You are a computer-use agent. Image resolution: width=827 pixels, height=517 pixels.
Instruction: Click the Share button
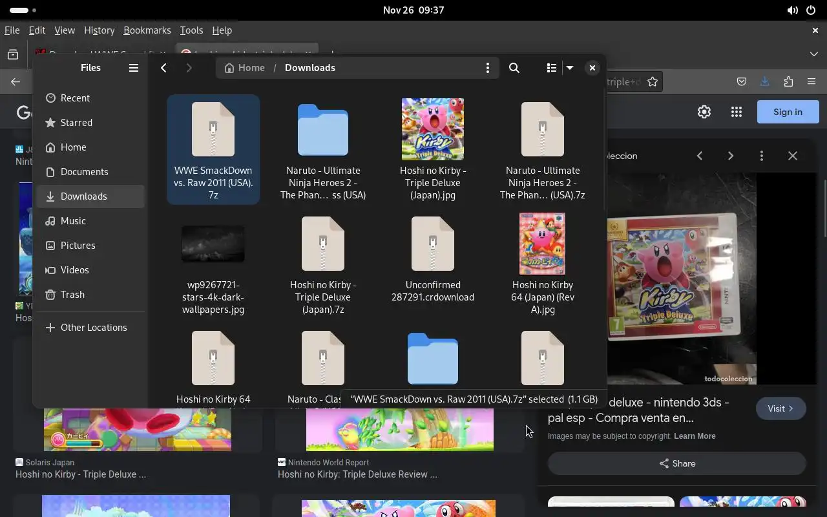pyautogui.click(x=677, y=463)
